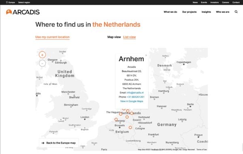Open the Careers link in top bar
This screenshot has height=154, width=243.
coord(225,2)
